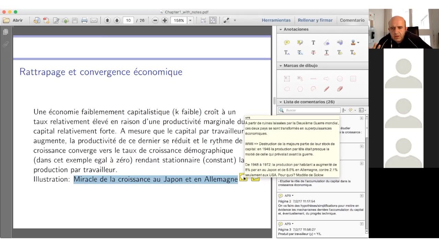Open the edit and sign document icon
Screen dimensions: 439x247
[x=56, y=20]
